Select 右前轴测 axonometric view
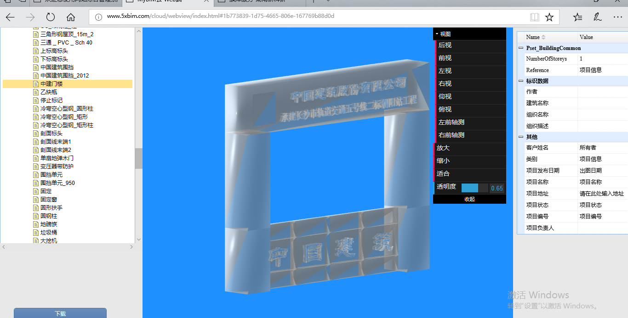This screenshot has width=628, height=318. [x=470, y=135]
